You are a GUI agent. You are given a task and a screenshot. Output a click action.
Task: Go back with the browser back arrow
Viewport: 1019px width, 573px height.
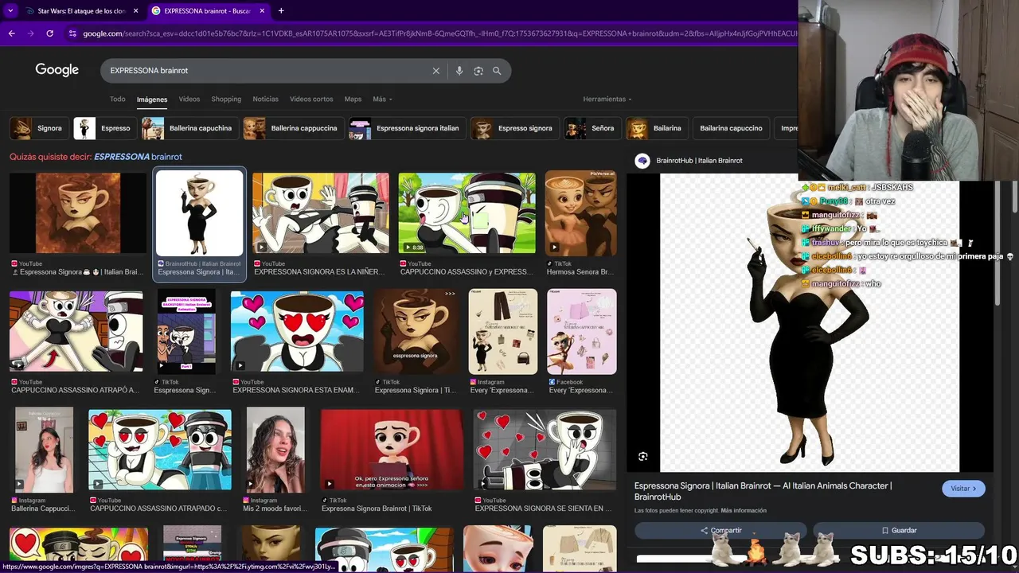click(11, 33)
